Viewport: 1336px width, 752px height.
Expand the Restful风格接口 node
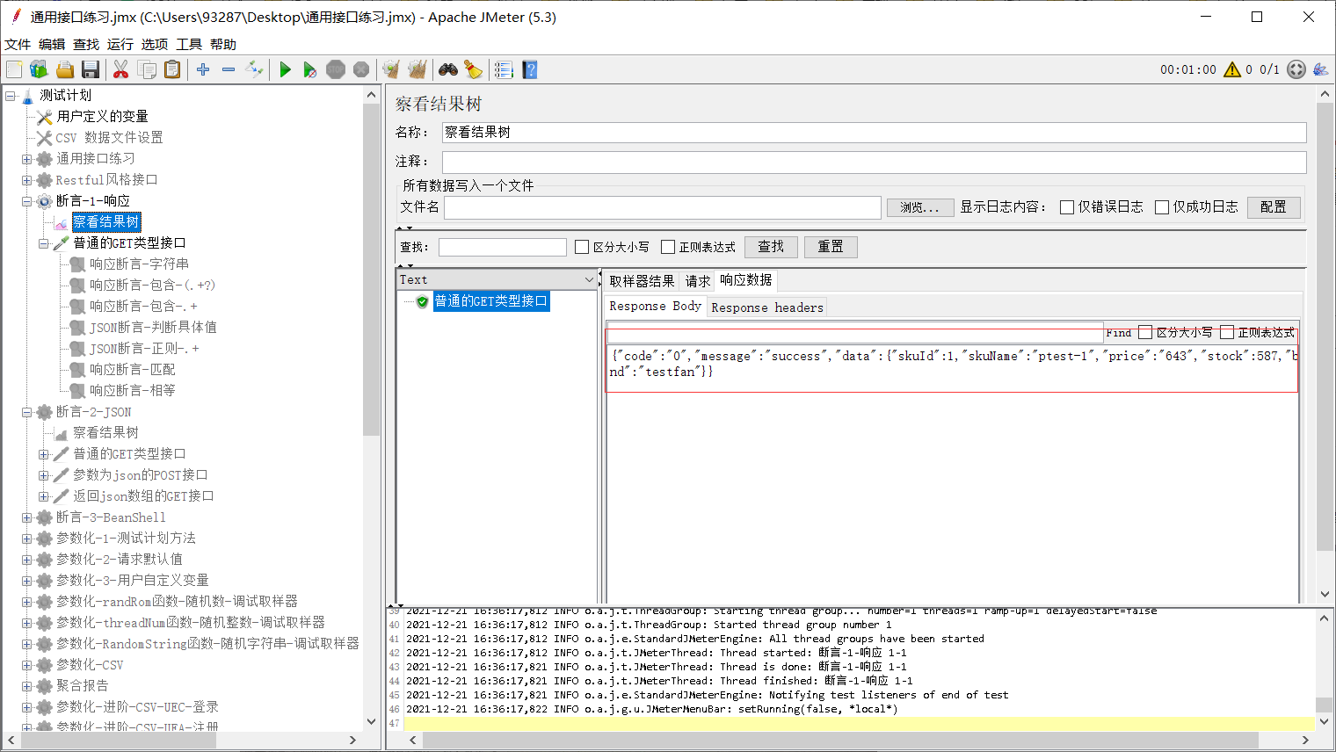[27, 180]
